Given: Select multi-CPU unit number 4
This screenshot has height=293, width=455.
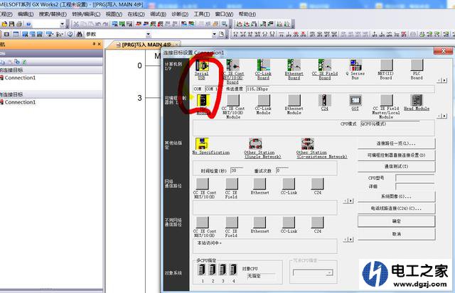Looking at the screenshot, I should click(x=233, y=270).
